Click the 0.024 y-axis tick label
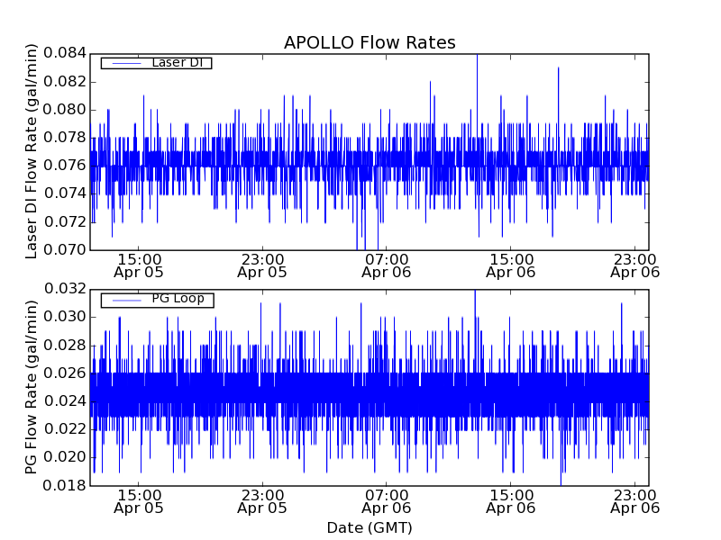The image size is (721, 540). 65,401
